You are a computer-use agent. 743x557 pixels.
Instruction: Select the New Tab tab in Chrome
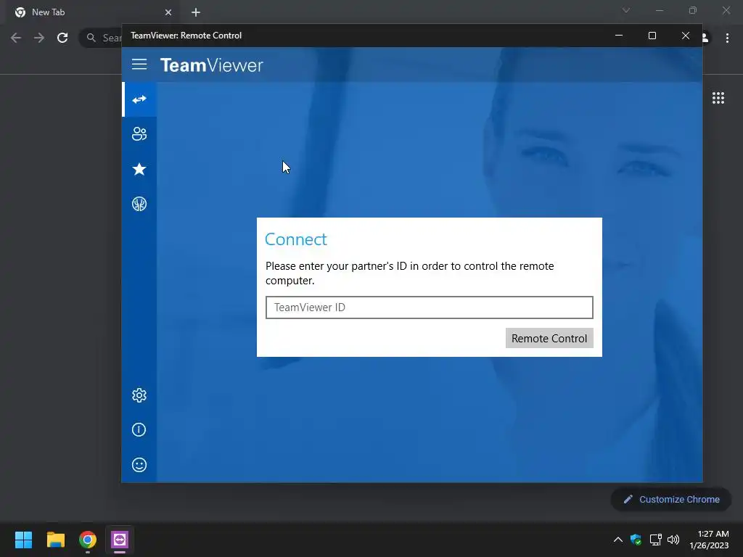pos(92,12)
